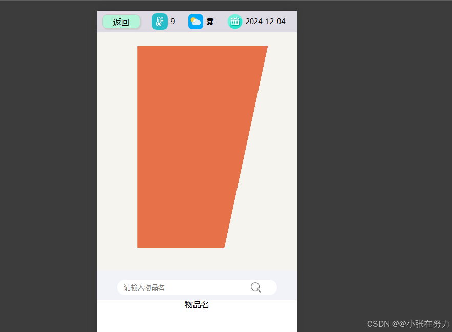The image size is (452, 332).
Task: Focus the 请输入物品名 search field
Action: pyautogui.click(x=197, y=287)
